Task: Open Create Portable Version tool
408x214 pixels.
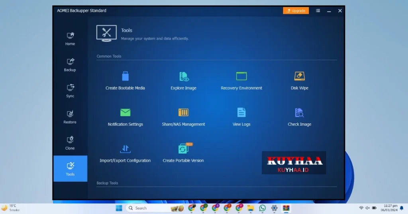Action: coord(183,154)
